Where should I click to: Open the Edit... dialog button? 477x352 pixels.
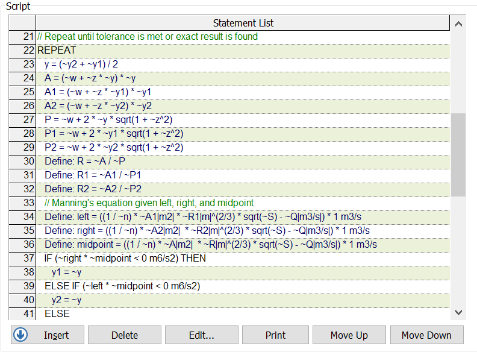tap(201, 335)
